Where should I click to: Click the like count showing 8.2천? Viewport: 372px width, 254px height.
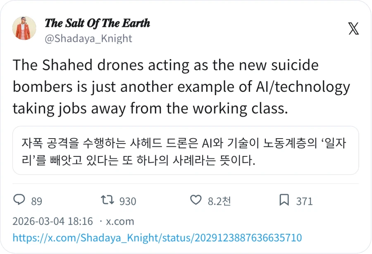(x=219, y=201)
